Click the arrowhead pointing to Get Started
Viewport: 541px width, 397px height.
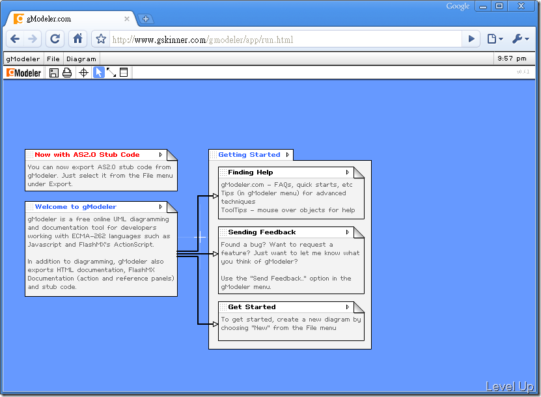(x=215, y=324)
